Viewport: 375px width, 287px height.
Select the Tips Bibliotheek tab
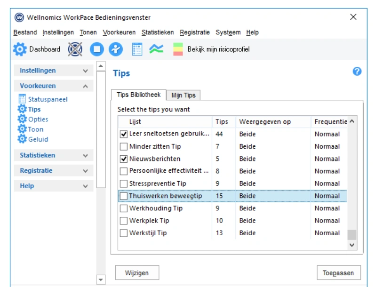point(139,95)
